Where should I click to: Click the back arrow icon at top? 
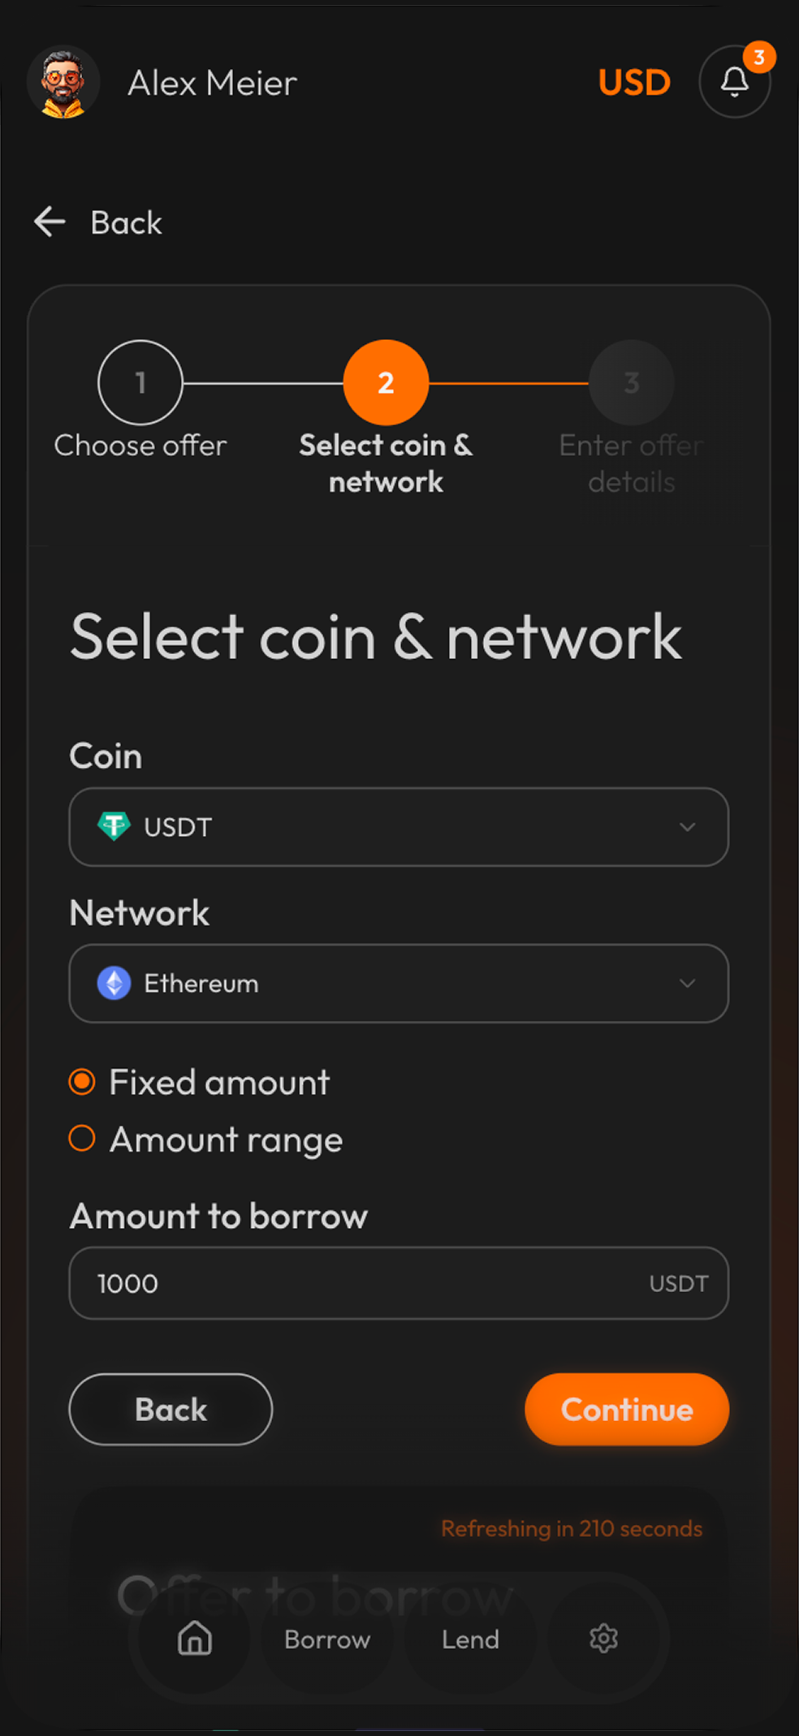click(50, 222)
